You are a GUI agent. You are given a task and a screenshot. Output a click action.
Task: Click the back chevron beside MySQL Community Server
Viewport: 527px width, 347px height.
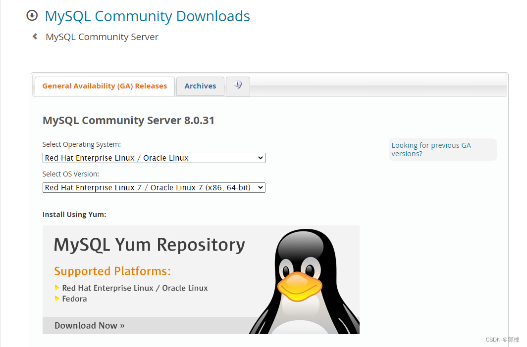34,36
